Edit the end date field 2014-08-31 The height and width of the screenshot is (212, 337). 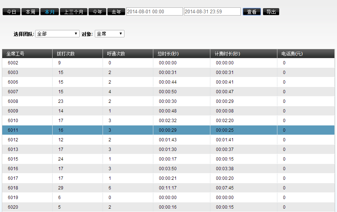point(212,12)
